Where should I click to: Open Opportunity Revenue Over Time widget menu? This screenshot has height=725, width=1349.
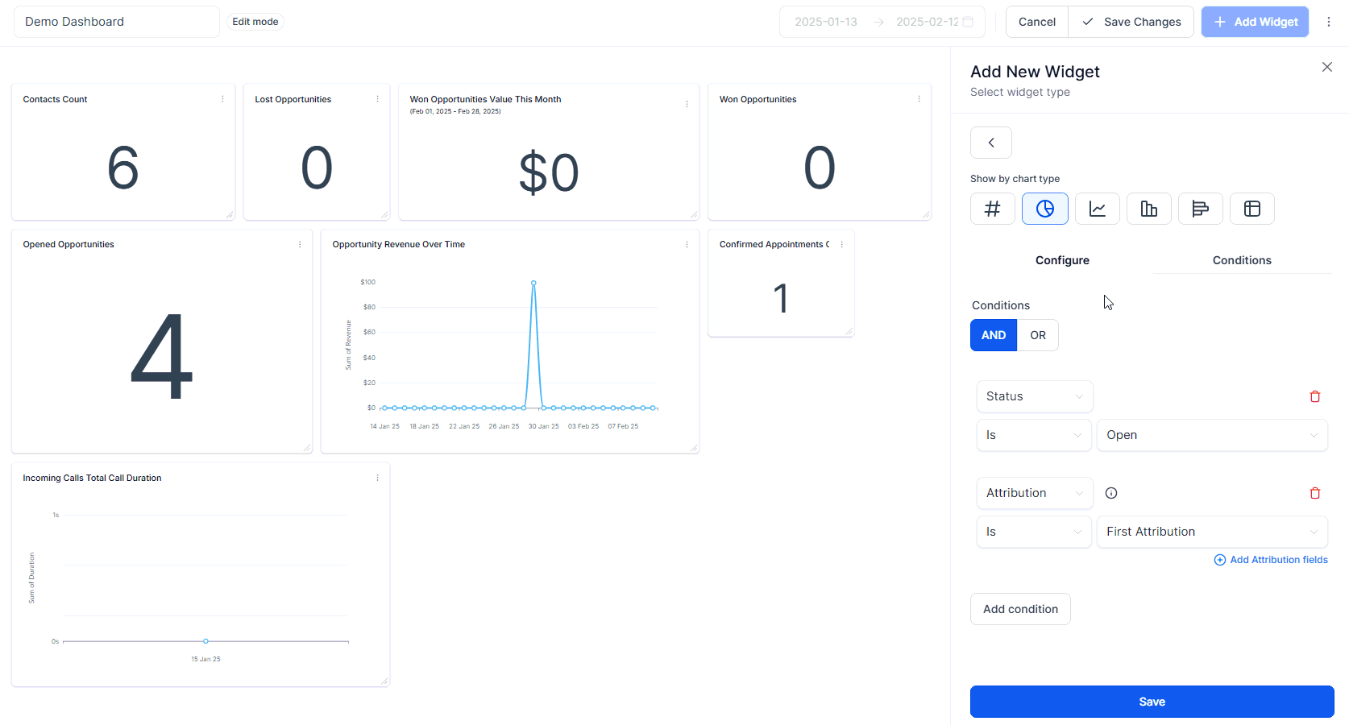pyautogui.click(x=687, y=244)
